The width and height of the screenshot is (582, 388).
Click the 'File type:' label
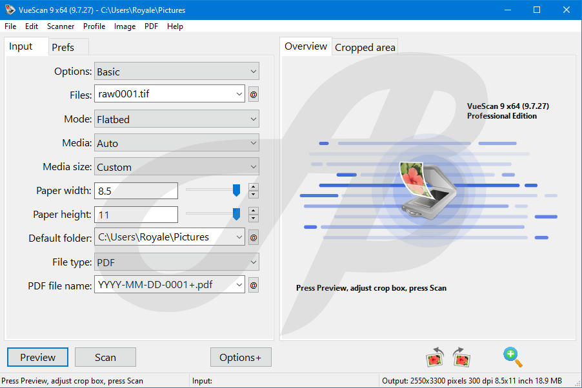pos(72,262)
